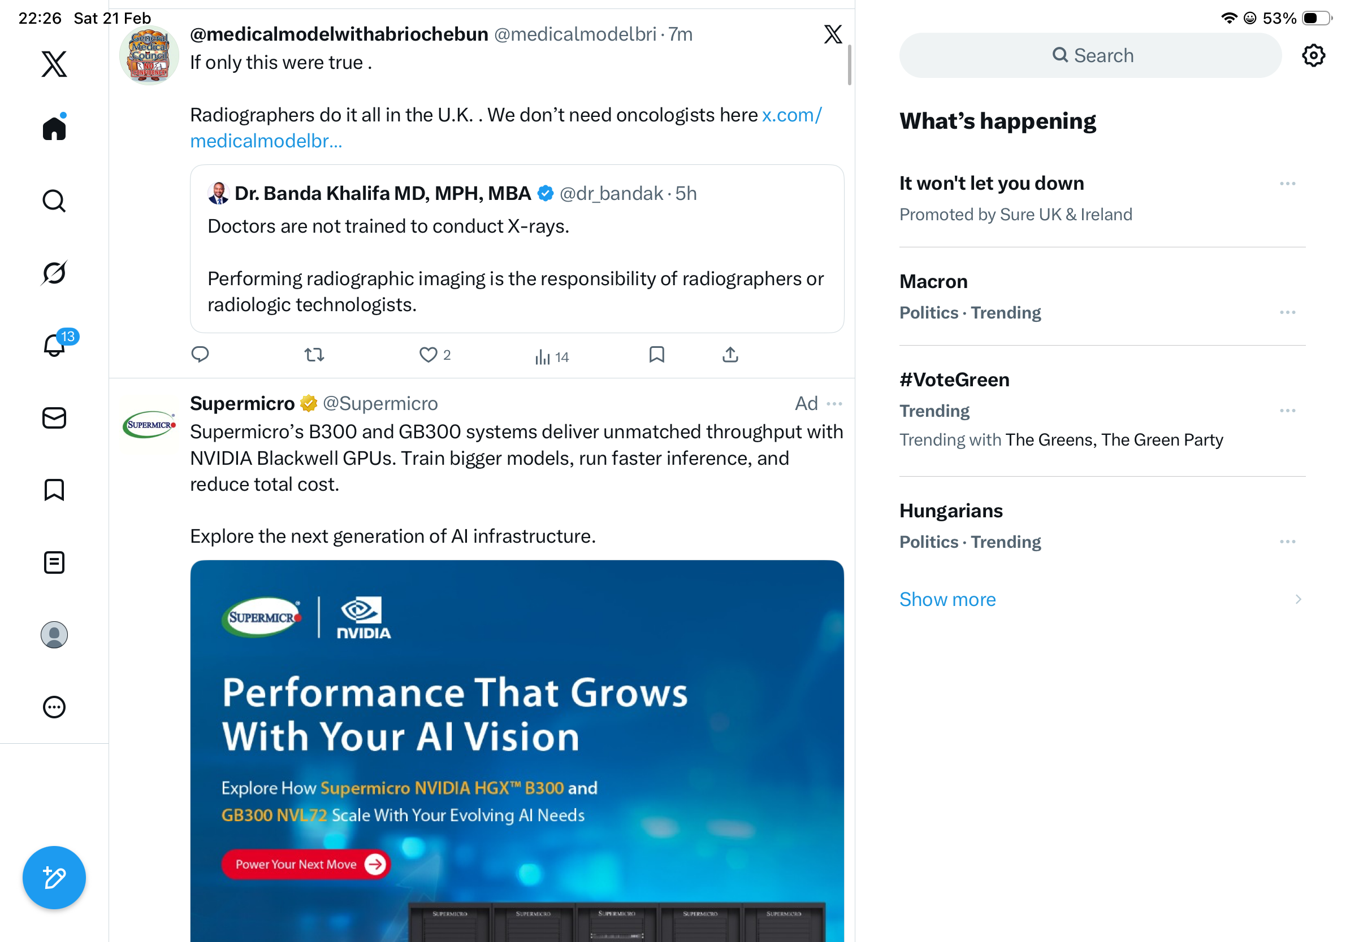The image size is (1350, 942).
Task: Repost the radiographers tweet
Action: (314, 355)
